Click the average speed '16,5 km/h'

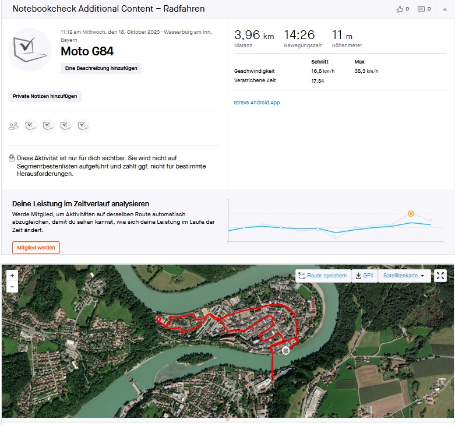point(323,71)
